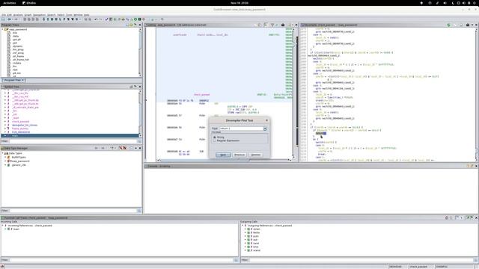Open the Find text history dropdown
Image resolution: width=479 pixels, height=269 pixels.
265,129
